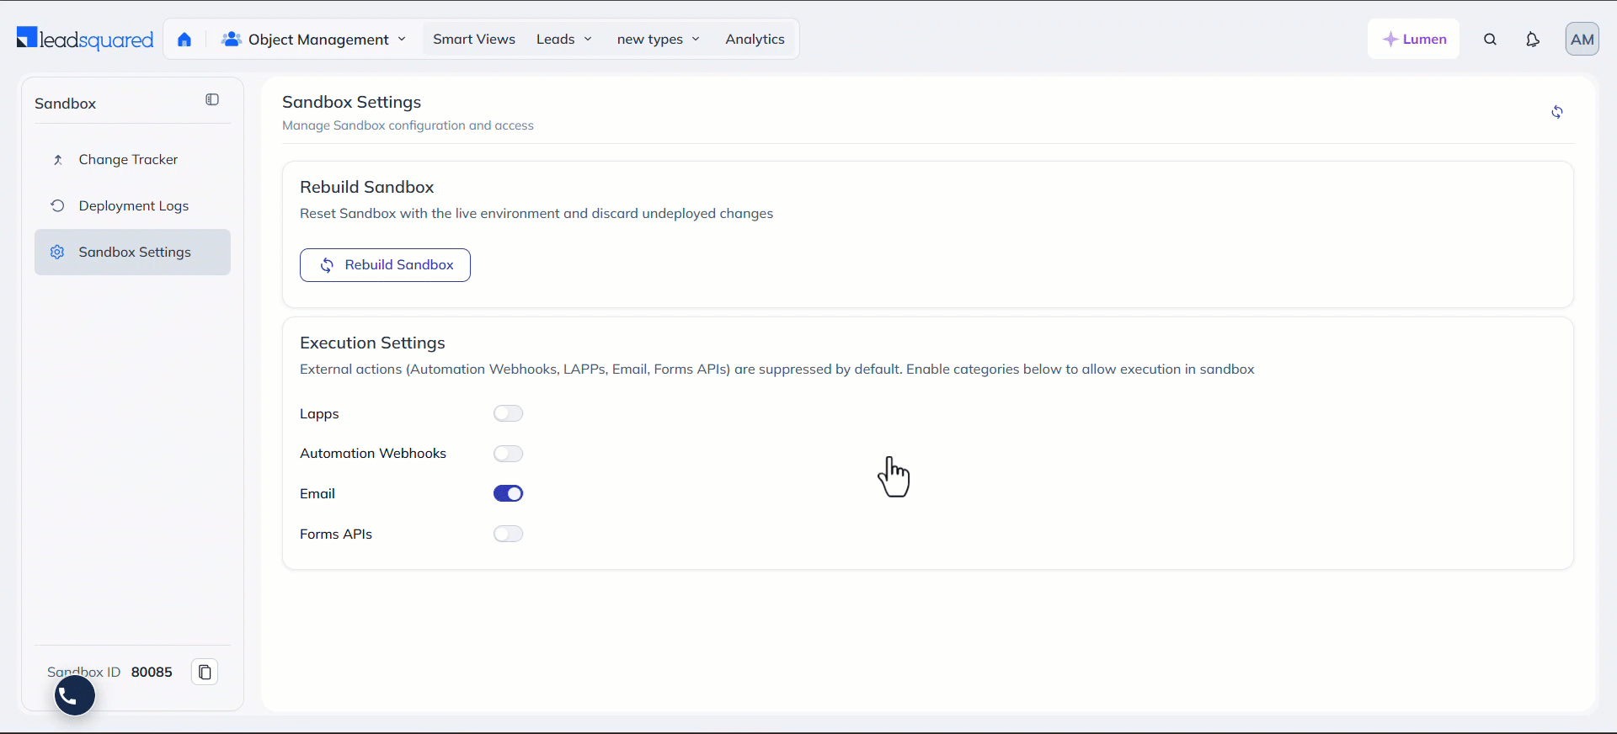Expand the new types dropdown
1617x734 pixels.
(659, 40)
